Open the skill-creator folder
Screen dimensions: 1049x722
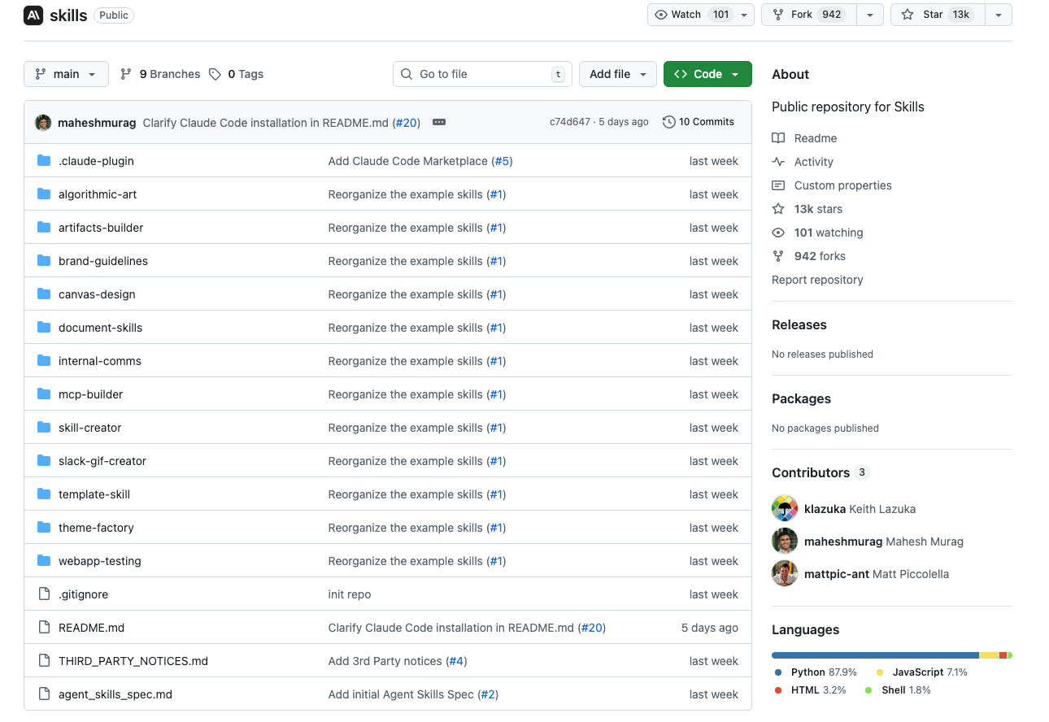[89, 428]
